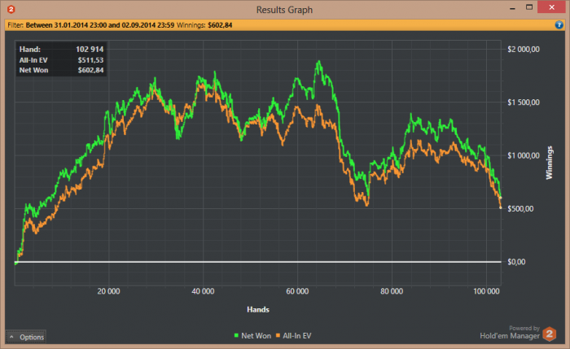Click the Winnings $602,84 filter value
Screen dimensions: 570x349
220,25
